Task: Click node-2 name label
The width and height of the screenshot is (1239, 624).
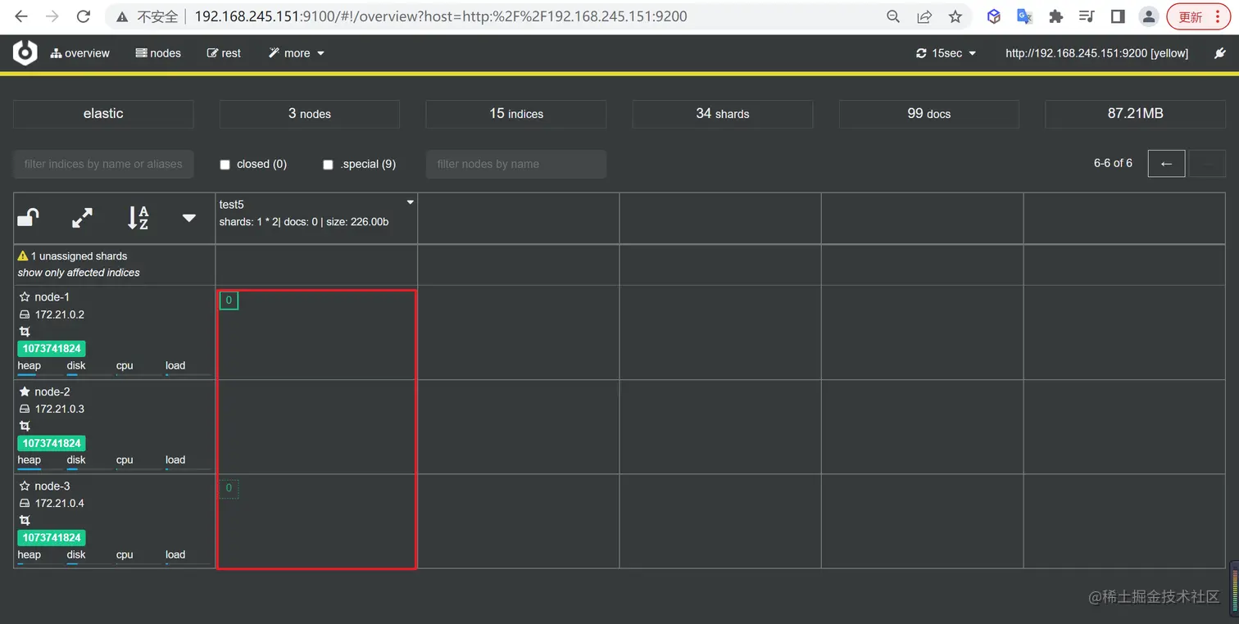Action: 52,391
